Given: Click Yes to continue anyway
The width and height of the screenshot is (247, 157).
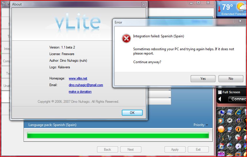Looking at the screenshot, I should point(203,79).
